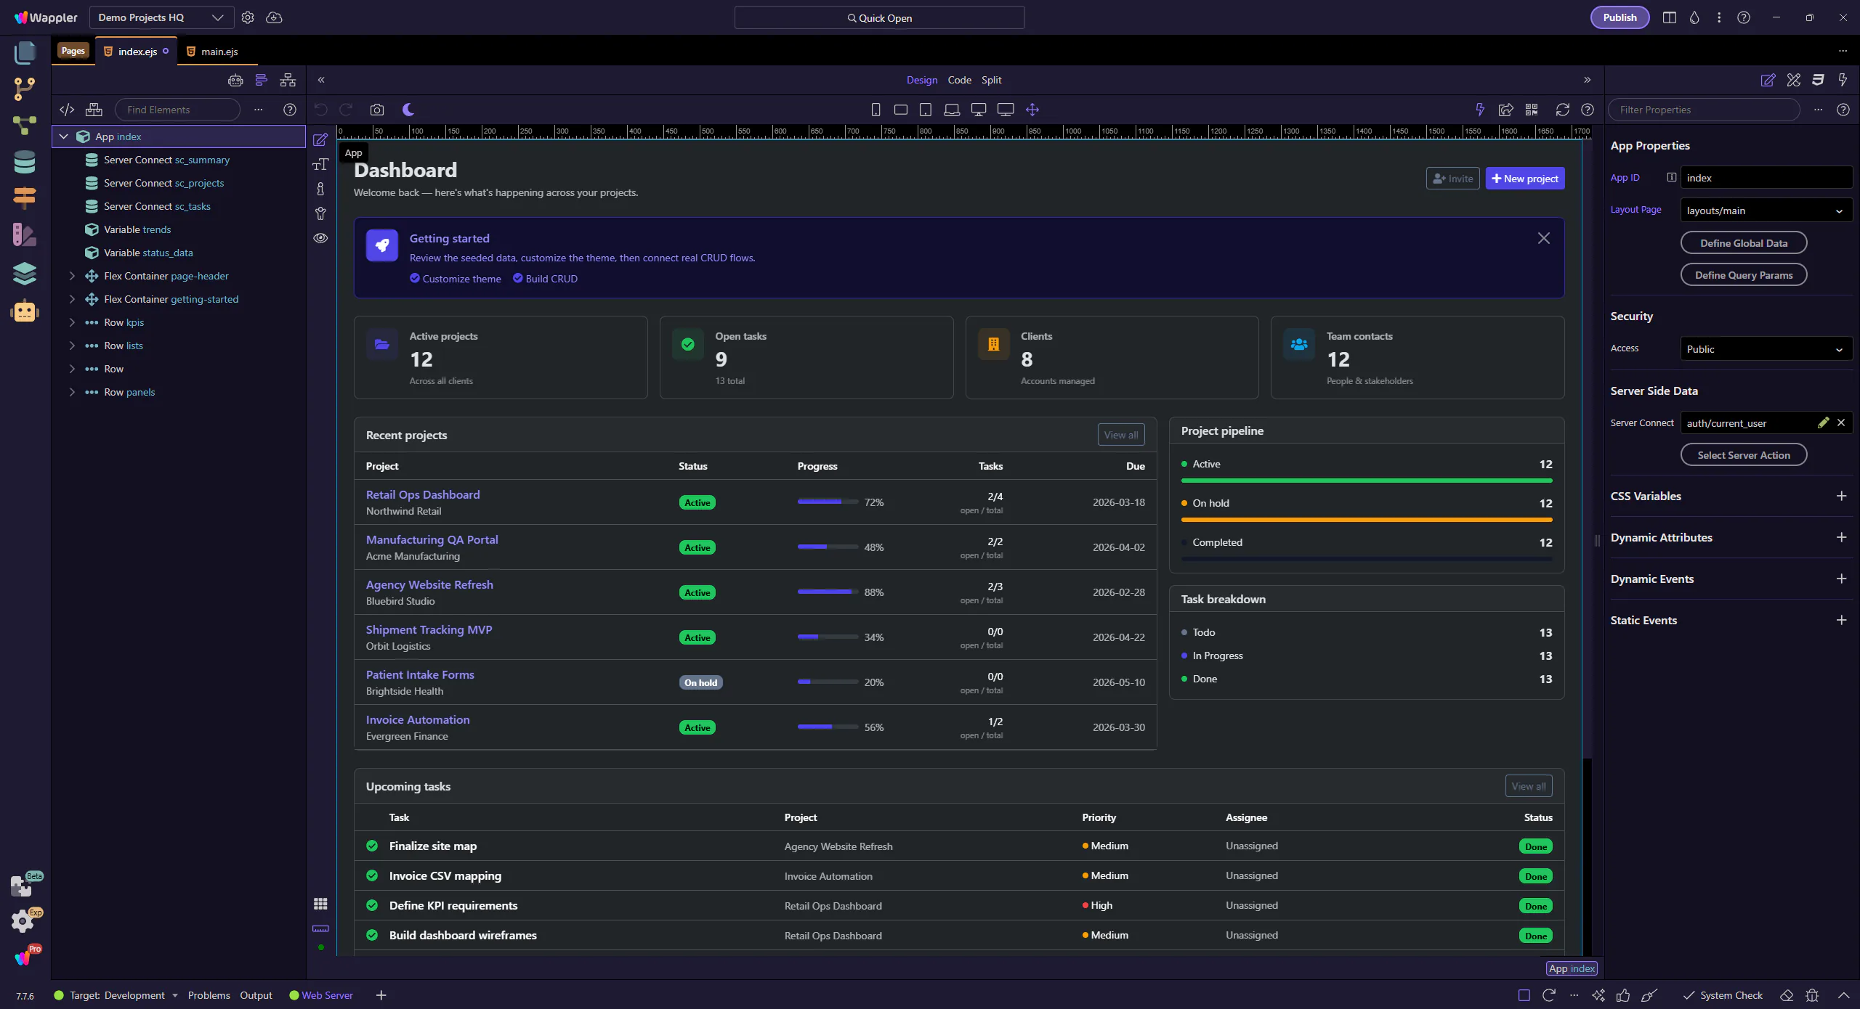Toggle the Build CRUD check item
Image resolution: width=1860 pixels, height=1009 pixels.
[545, 279]
